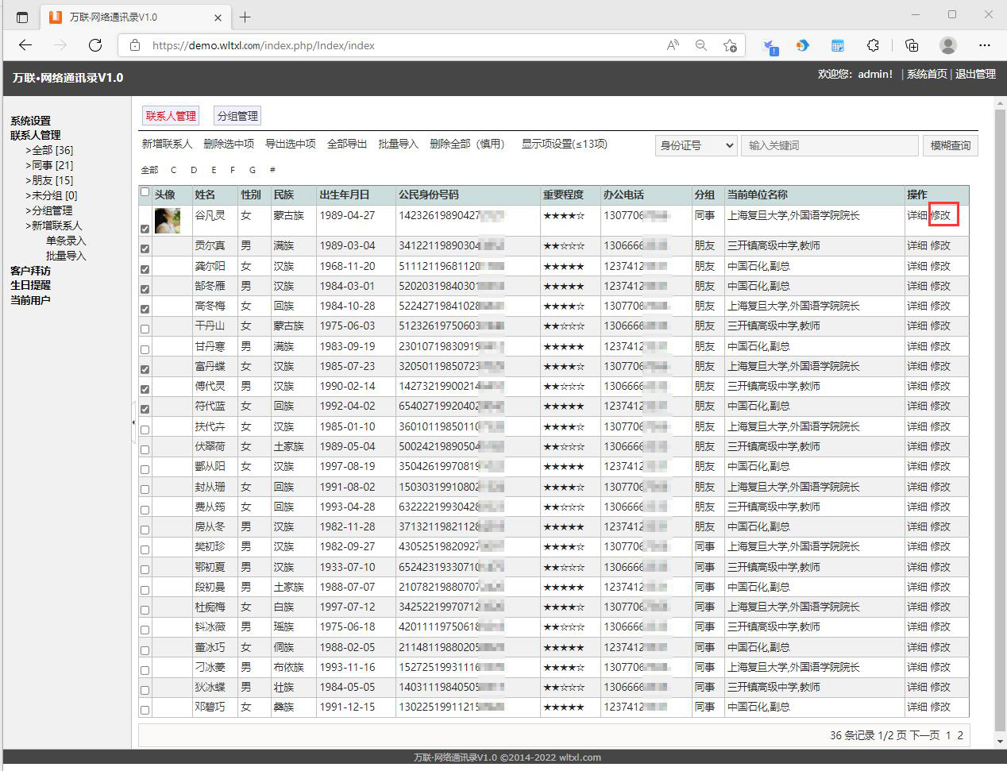Screen dimensions: 1007x771
Task: Open new browser tab with plus icon
Action: click(x=245, y=17)
